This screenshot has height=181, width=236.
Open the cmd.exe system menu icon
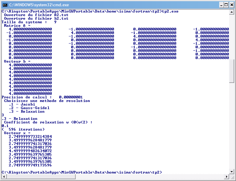coord(5,5)
